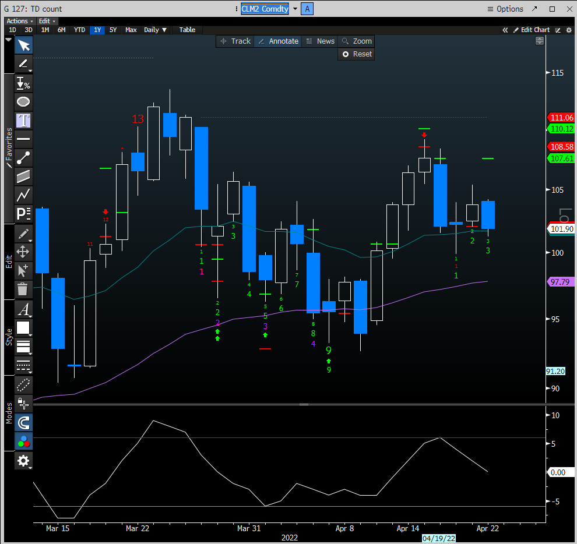Select the parallel channel tool
Screen dimensions: 577x544
[23, 176]
